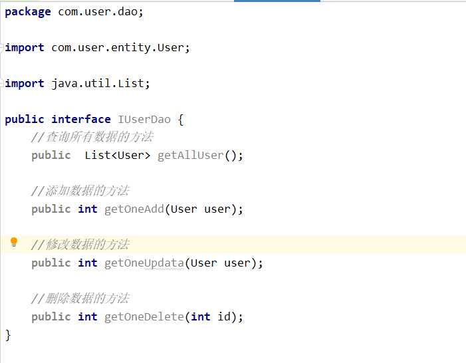
Task: Click the comment 查询所有数据的方法
Action: [x=92, y=137]
